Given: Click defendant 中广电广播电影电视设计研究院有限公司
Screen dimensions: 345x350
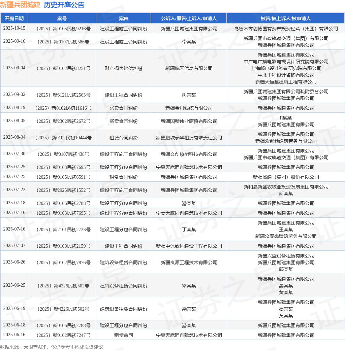Looking at the screenshot, I should click(286, 62).
